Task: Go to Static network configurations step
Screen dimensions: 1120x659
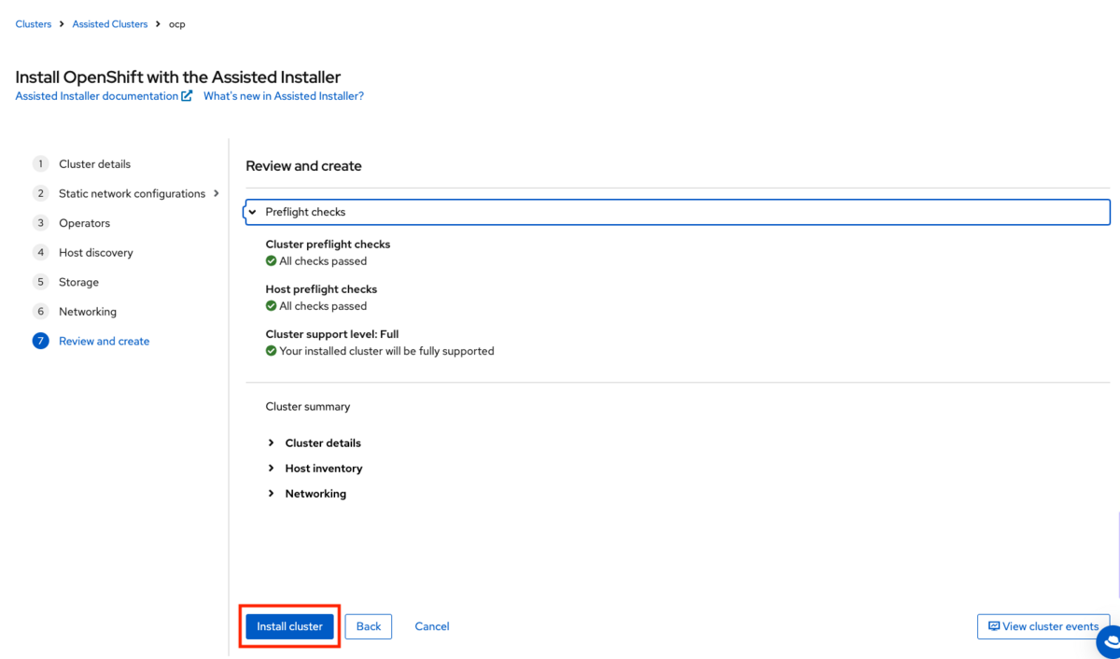Action: point(132,194)
